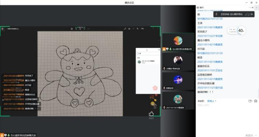Open chat panel more options ellipsis
This screenshot has width=259, height=137.
pos(250,8)
